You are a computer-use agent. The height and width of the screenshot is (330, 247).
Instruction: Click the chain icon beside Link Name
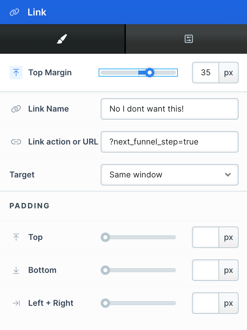(x=16, y=109)
